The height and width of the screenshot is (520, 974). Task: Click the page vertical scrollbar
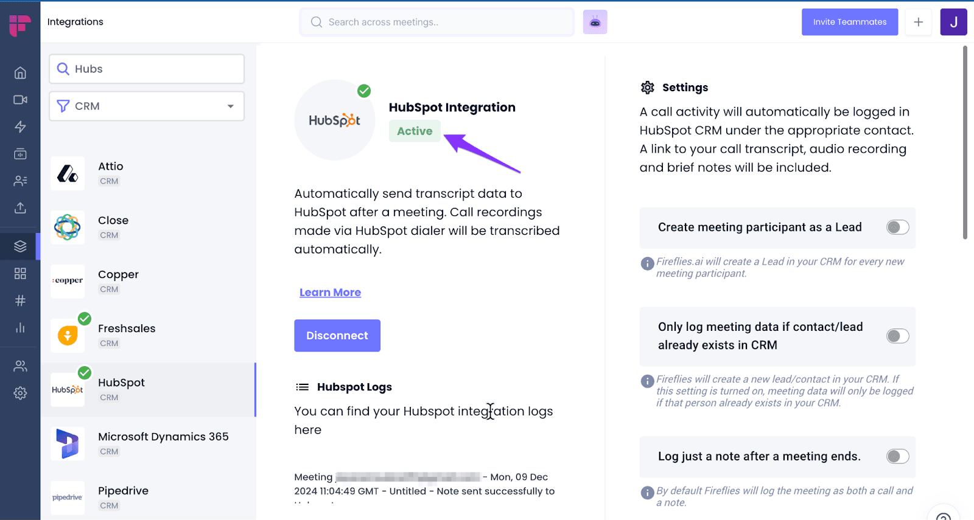965,143
